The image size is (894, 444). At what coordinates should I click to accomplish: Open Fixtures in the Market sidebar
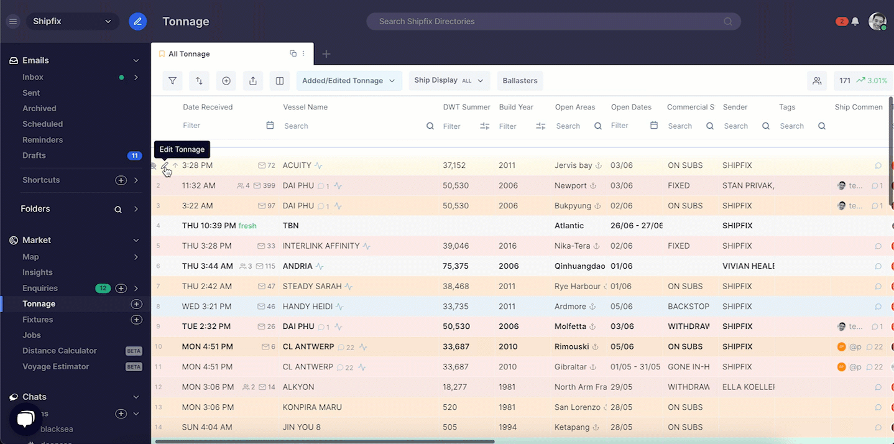click(38, 320)
